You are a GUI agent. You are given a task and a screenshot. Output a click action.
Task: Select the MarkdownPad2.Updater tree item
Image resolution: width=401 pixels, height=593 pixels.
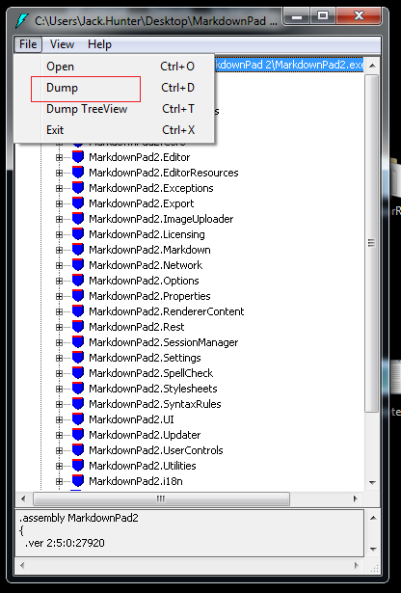tap(145, 435)
